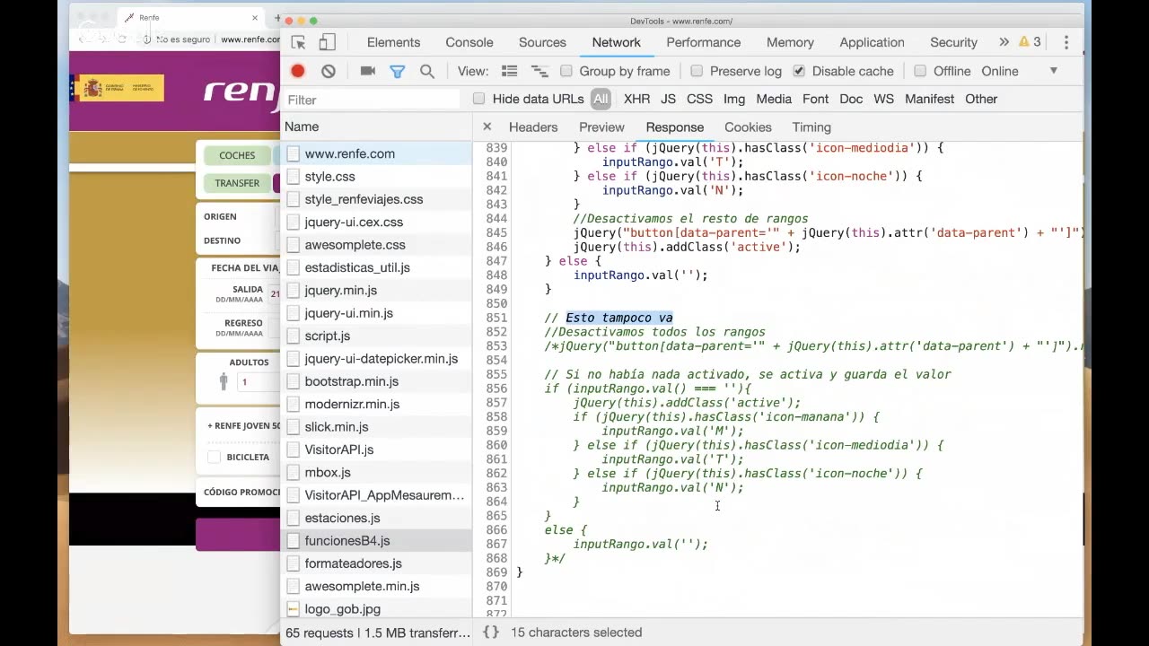1149x646 pixels.
Task: Select the logo_gob.jpg request
Action: coord(376,608)
